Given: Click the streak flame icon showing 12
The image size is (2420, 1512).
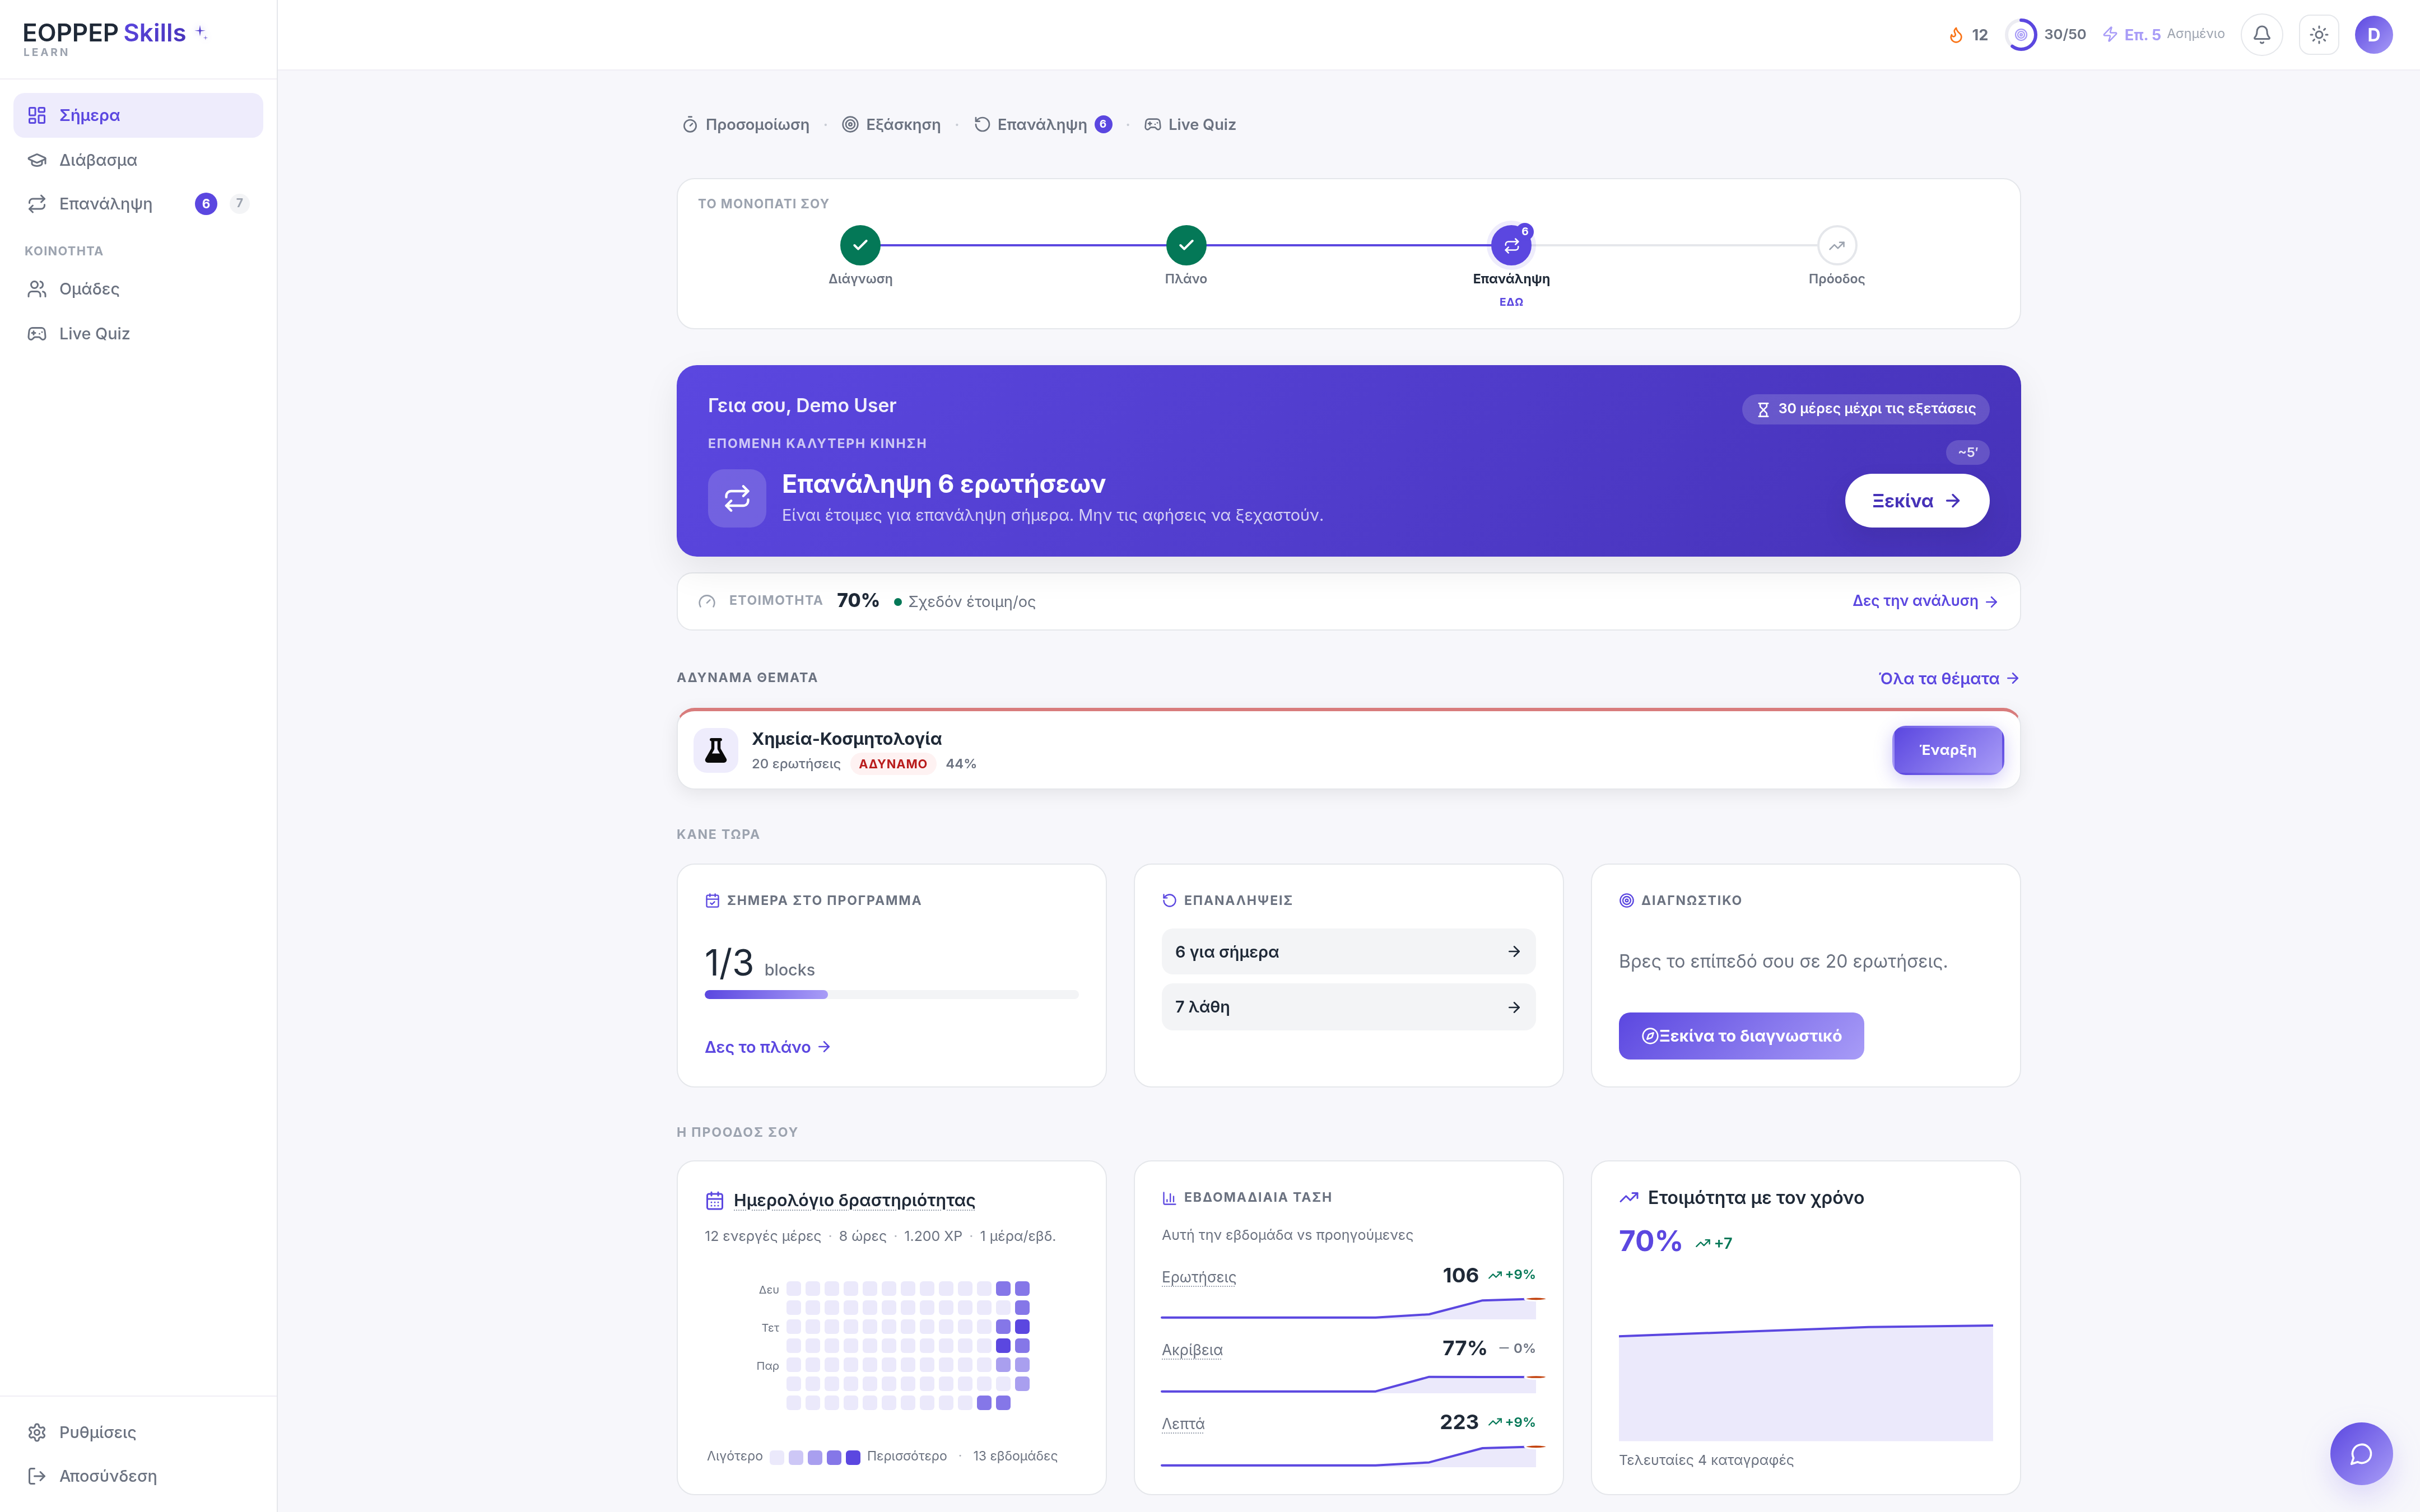Looking at the screenshot, I should [1956, 35].
